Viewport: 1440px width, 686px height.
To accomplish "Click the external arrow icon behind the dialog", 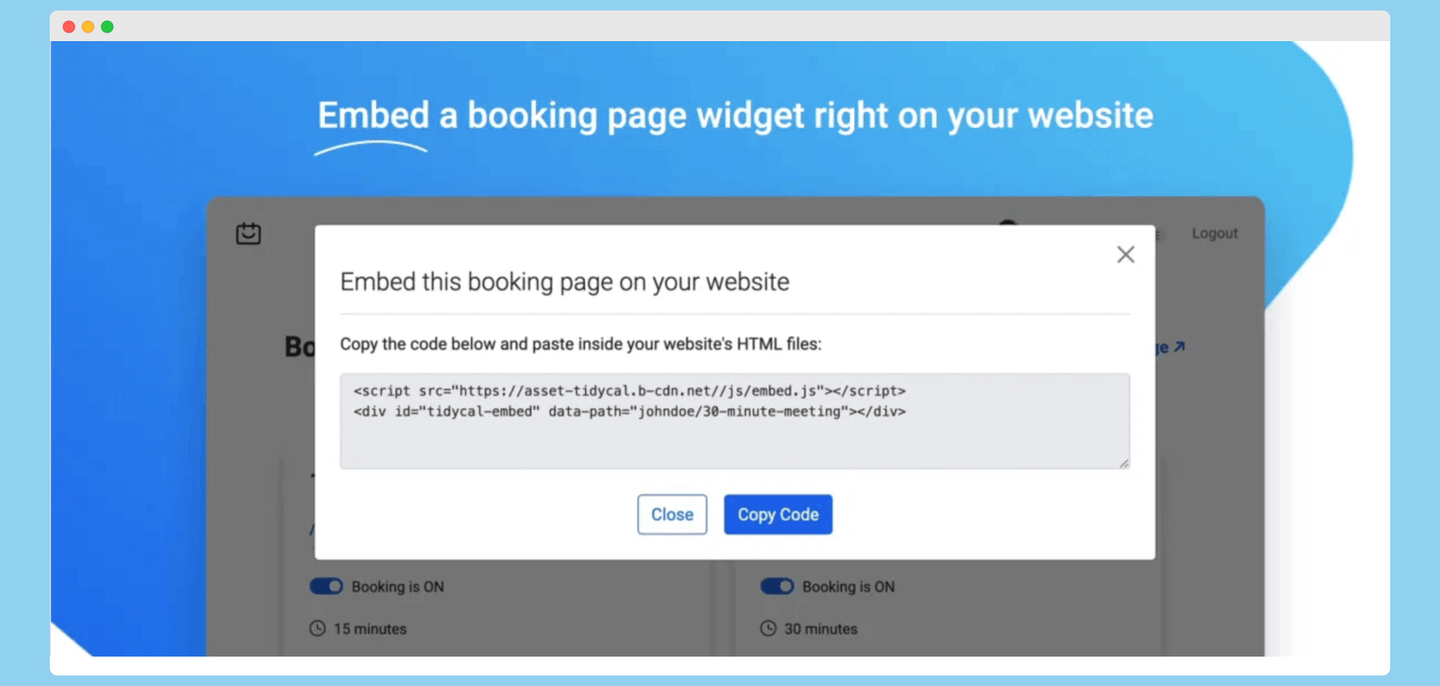I will (x=1180, y=346).
